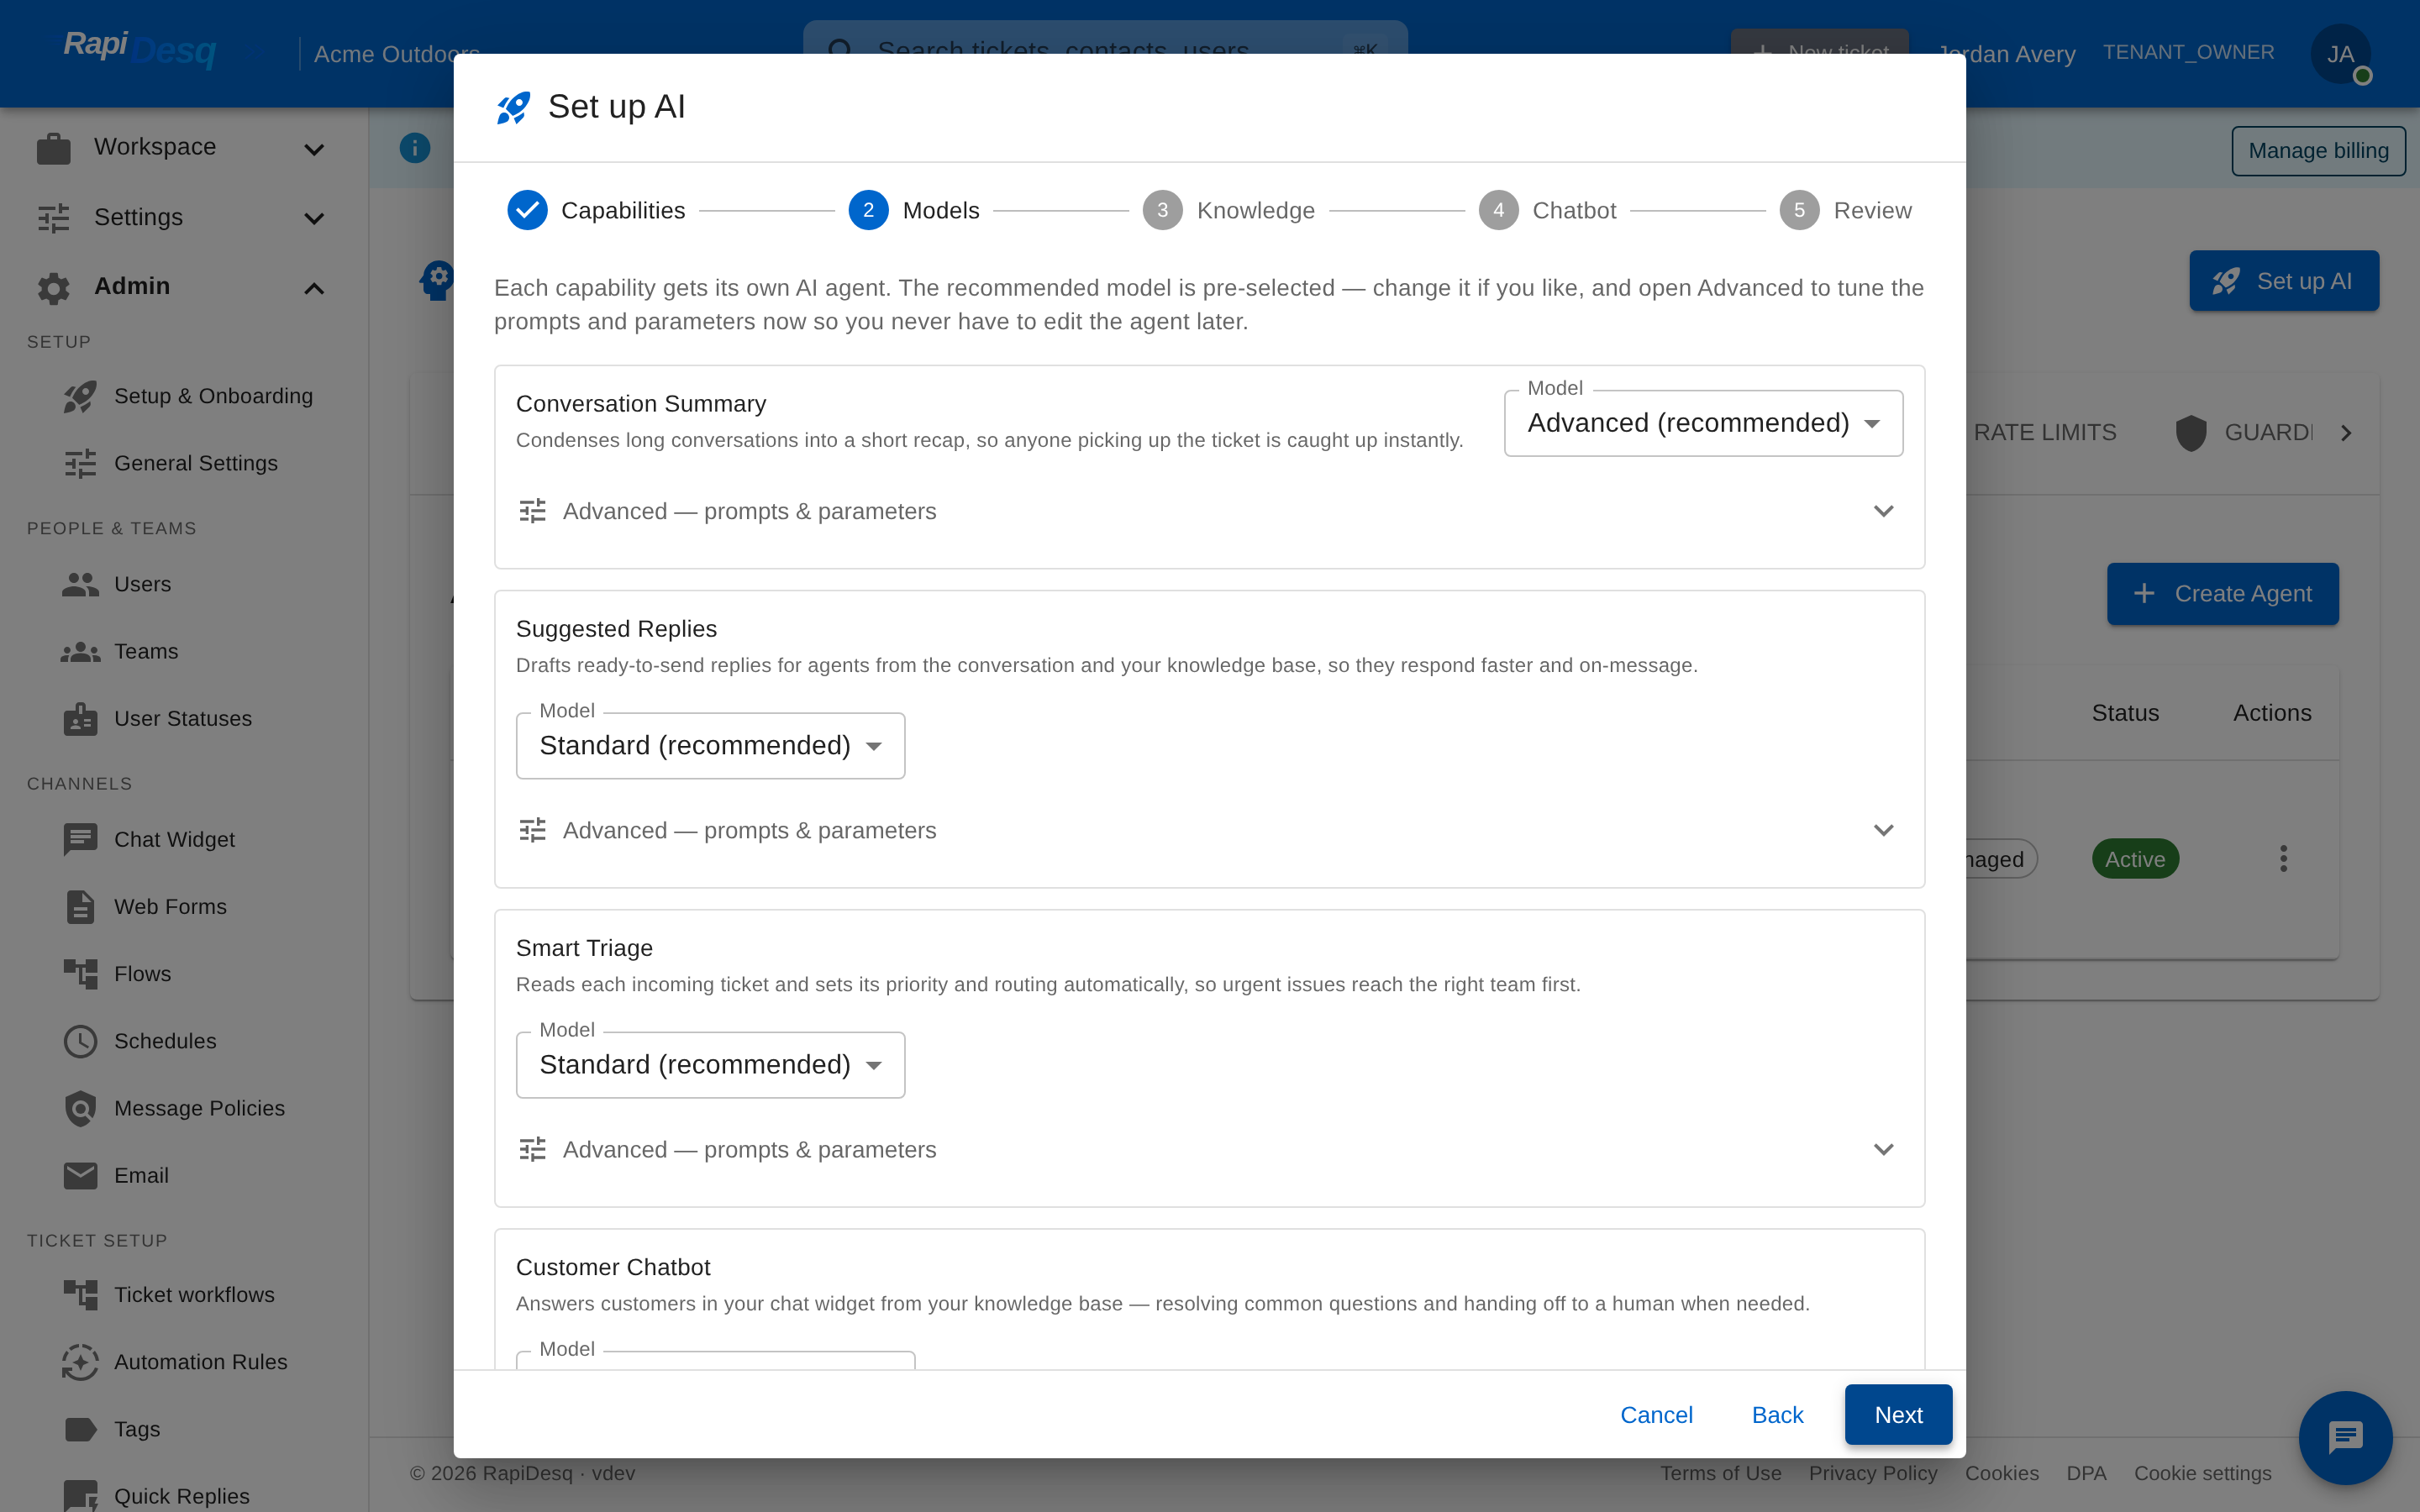Go to the Review step
The width and height of the screenshot is (2420, 1512).
(1845, 210)
